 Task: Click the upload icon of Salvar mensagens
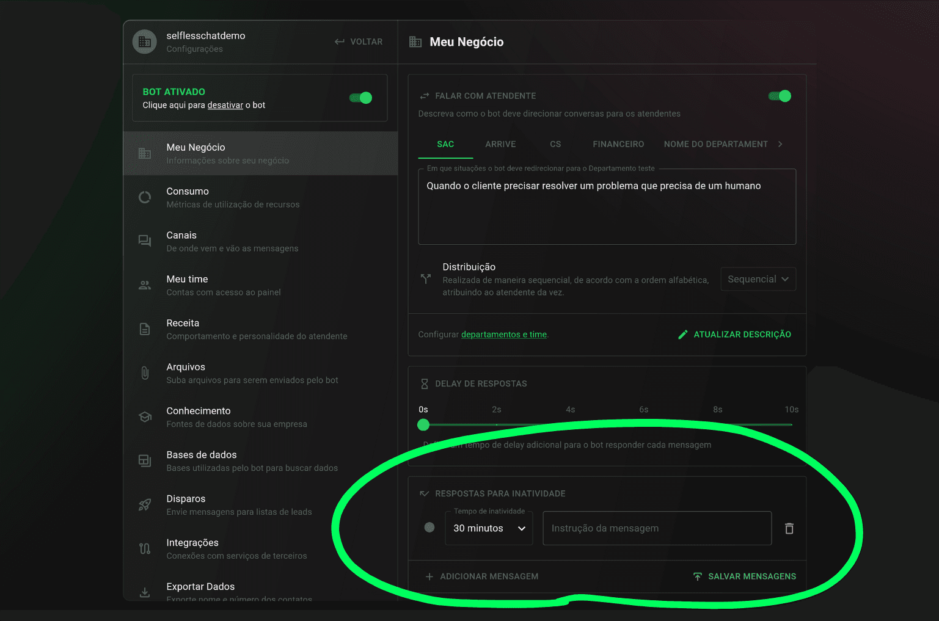(x=698, y=576)
